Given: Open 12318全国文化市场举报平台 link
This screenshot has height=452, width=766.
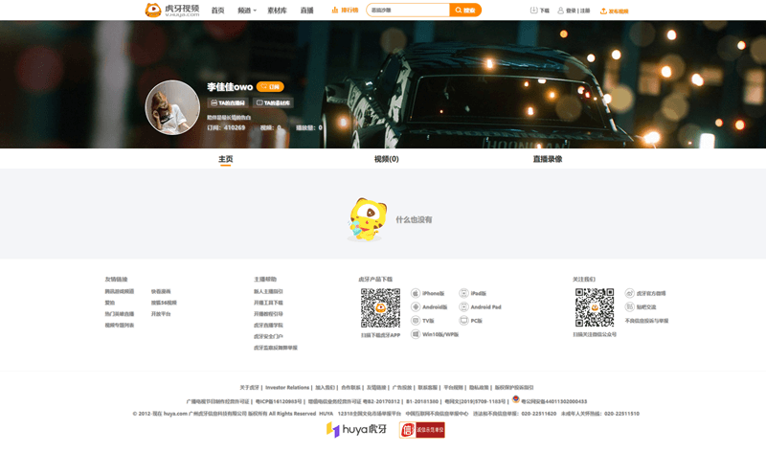Looking at the screenshot, I should pyautogui.click(x=370, y=414).
